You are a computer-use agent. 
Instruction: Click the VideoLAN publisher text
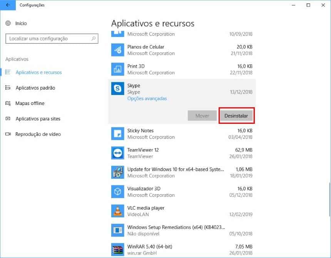tap(138, 214)
